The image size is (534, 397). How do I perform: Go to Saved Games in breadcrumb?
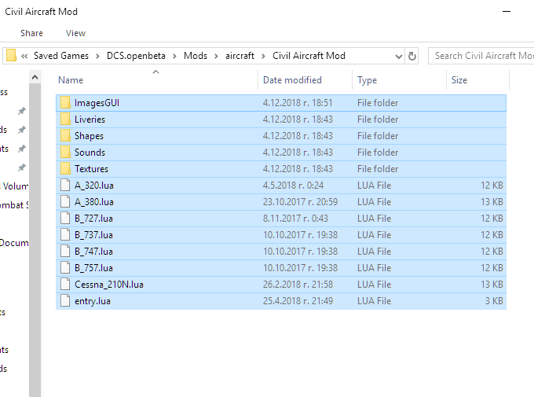click(x=61, y=56)
